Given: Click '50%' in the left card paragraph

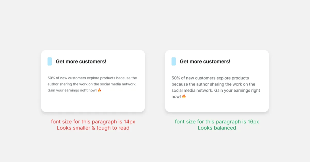Looking at the screenshot, I should 51,78.
